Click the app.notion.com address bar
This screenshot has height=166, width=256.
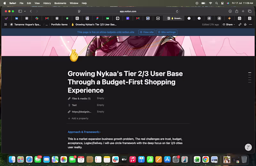click(128, 11)
